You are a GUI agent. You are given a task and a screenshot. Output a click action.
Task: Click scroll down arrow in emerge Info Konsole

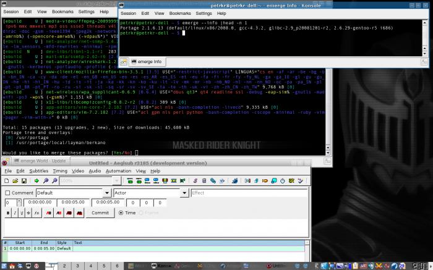tap(425, 53)
